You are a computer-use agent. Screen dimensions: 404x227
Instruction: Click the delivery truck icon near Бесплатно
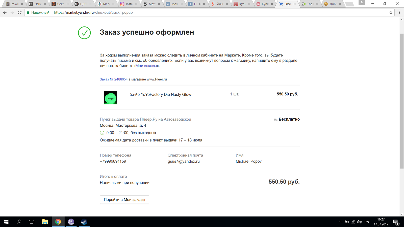coord(275,120)
